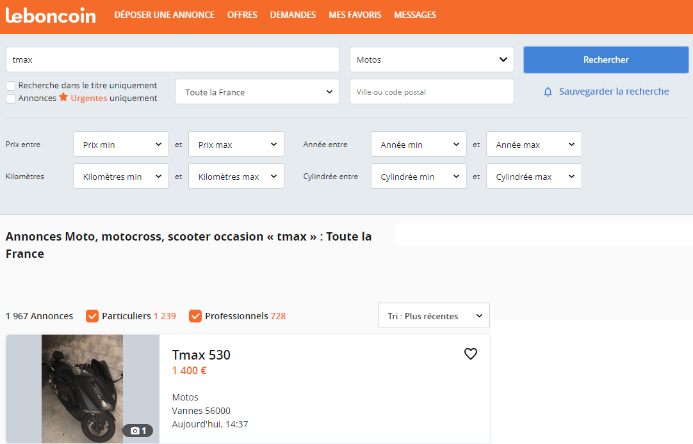
Task: Uncheck the Professionnels filter checkbox
Action: click(x=195, y=316)
